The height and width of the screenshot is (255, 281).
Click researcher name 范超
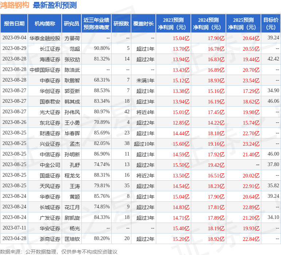point(75,49)
